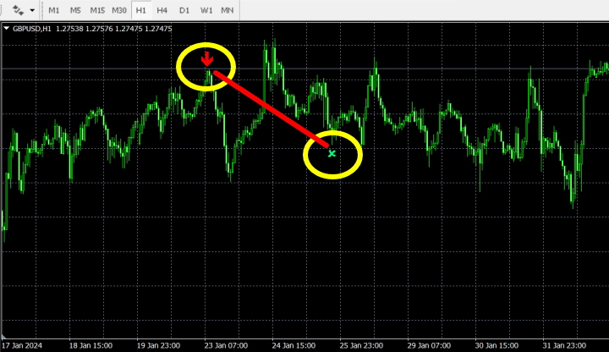
Task: Click the 19 Jan 23:00 time axis label
Action: (x=158, y=346)
